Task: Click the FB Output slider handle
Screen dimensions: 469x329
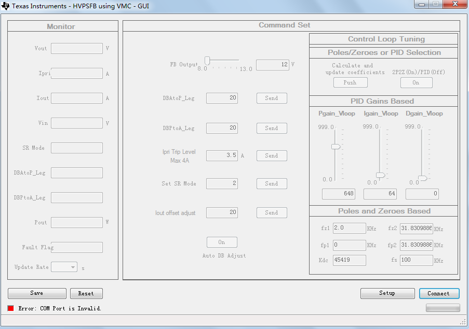Action: tap(207, 61)
